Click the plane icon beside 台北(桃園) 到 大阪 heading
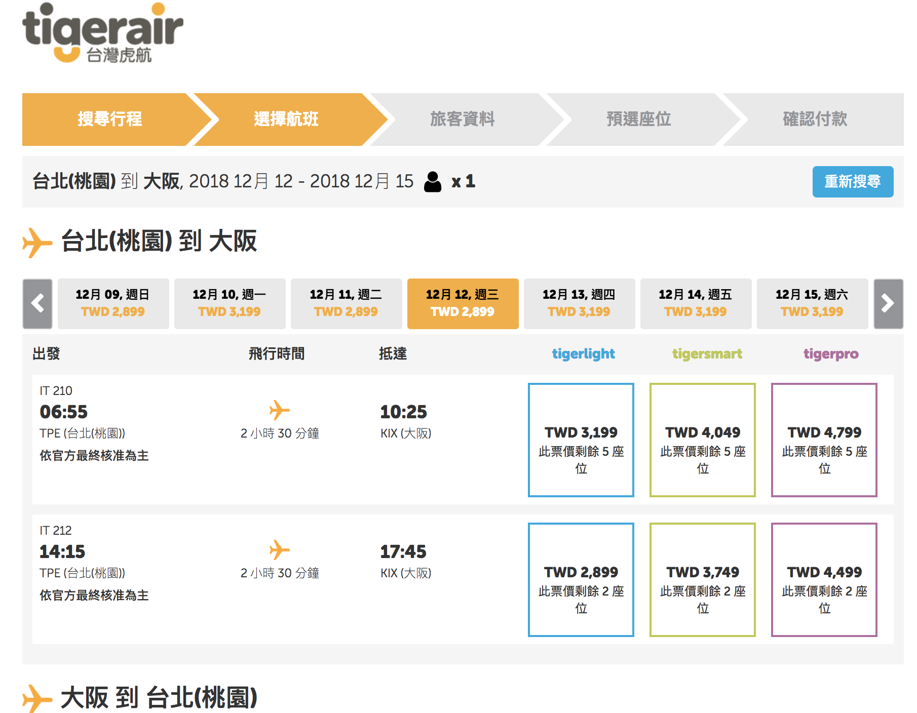917x713 pixels. tap(37, 243)
